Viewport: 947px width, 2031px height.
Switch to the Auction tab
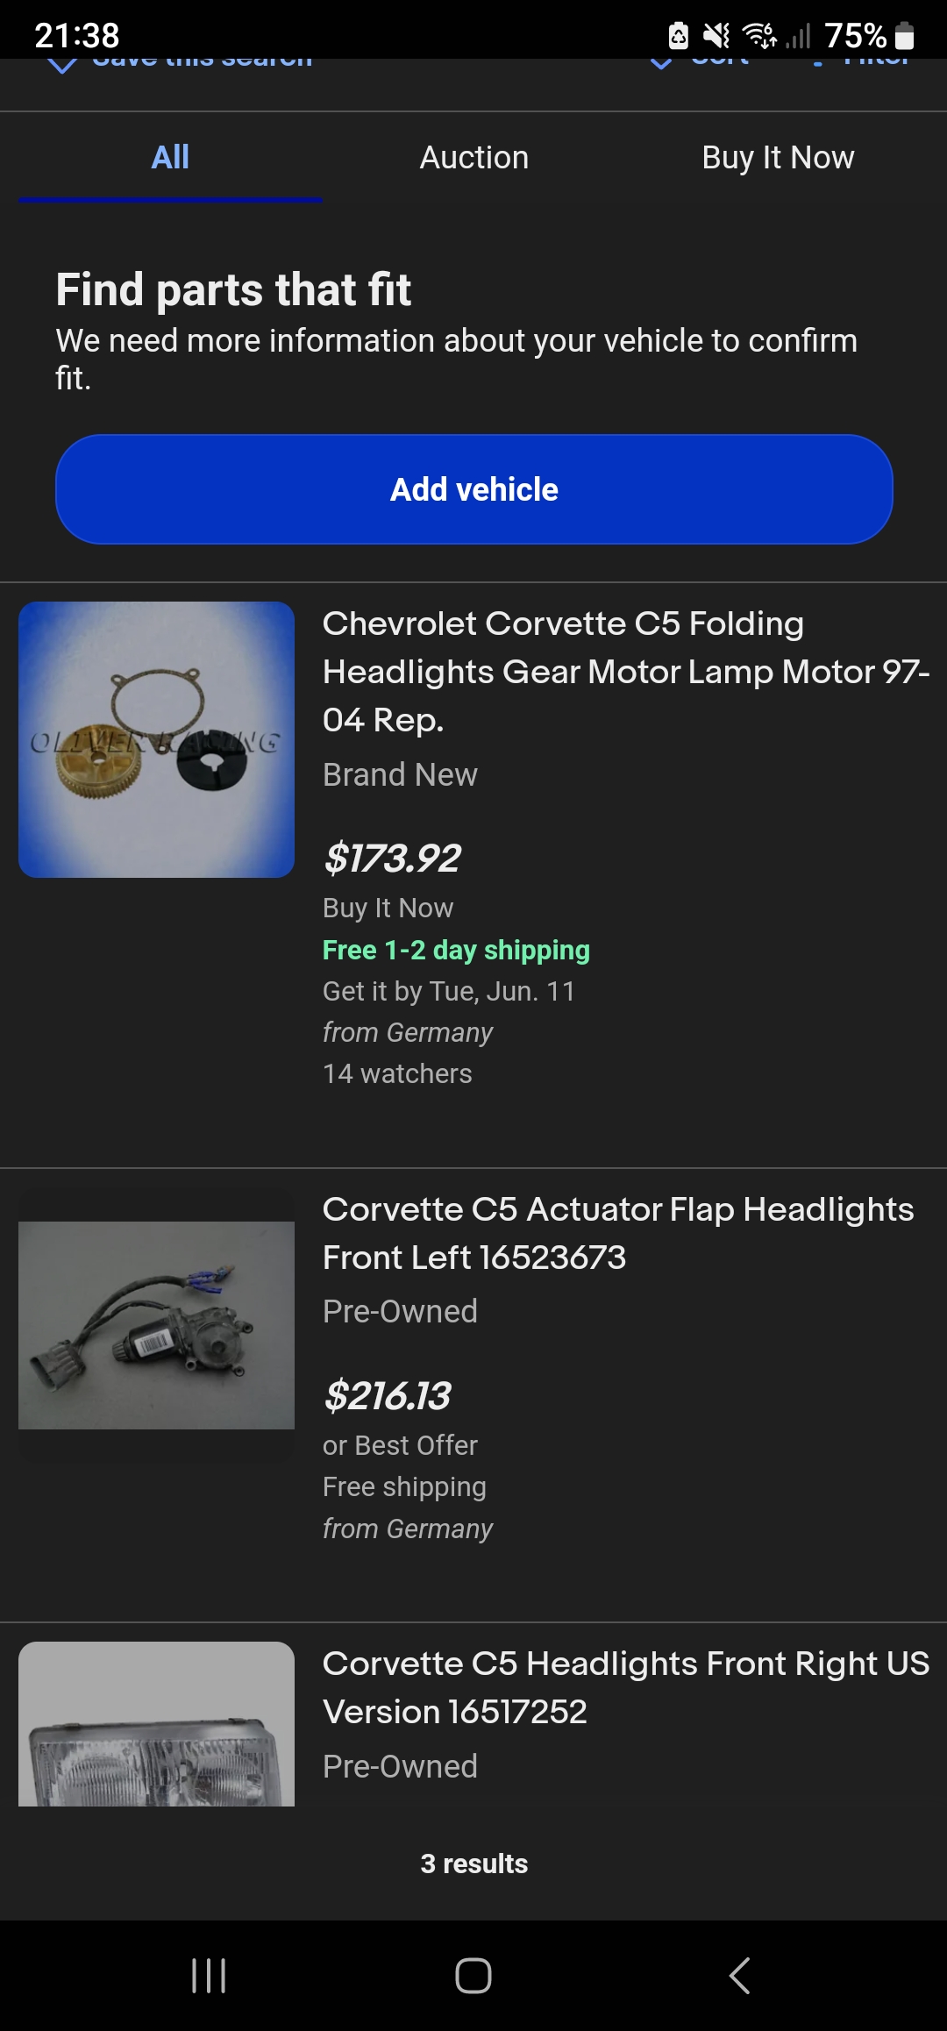coord(473,158)
